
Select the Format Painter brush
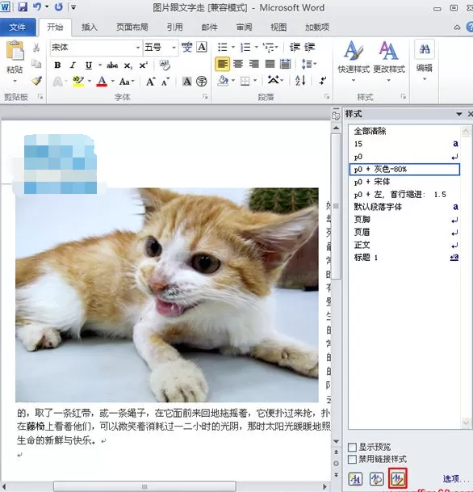[36, 81]
